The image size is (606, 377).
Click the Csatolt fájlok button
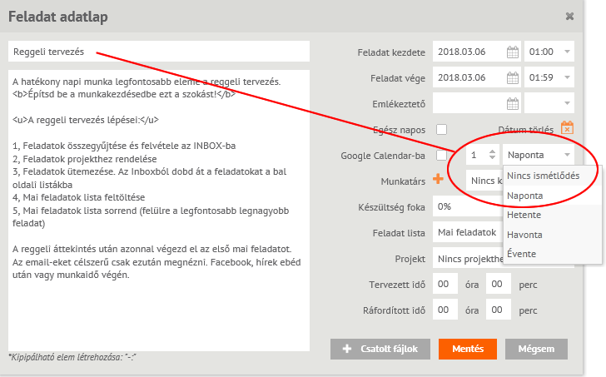380,349
